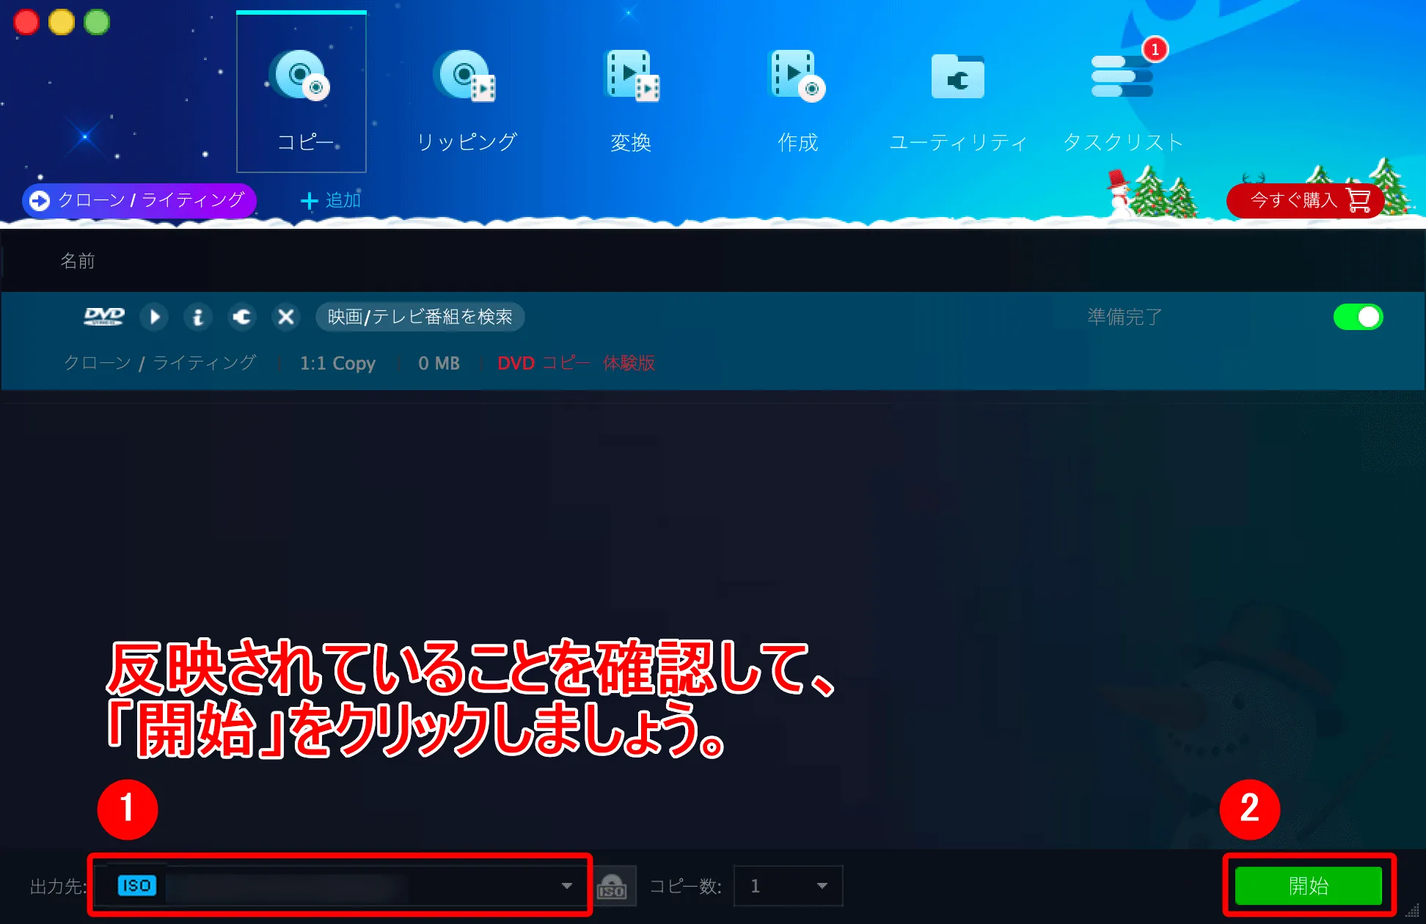Click the 名前 column header
Image resolution: width=1426 pixels, height=924 pixels.
78,261
